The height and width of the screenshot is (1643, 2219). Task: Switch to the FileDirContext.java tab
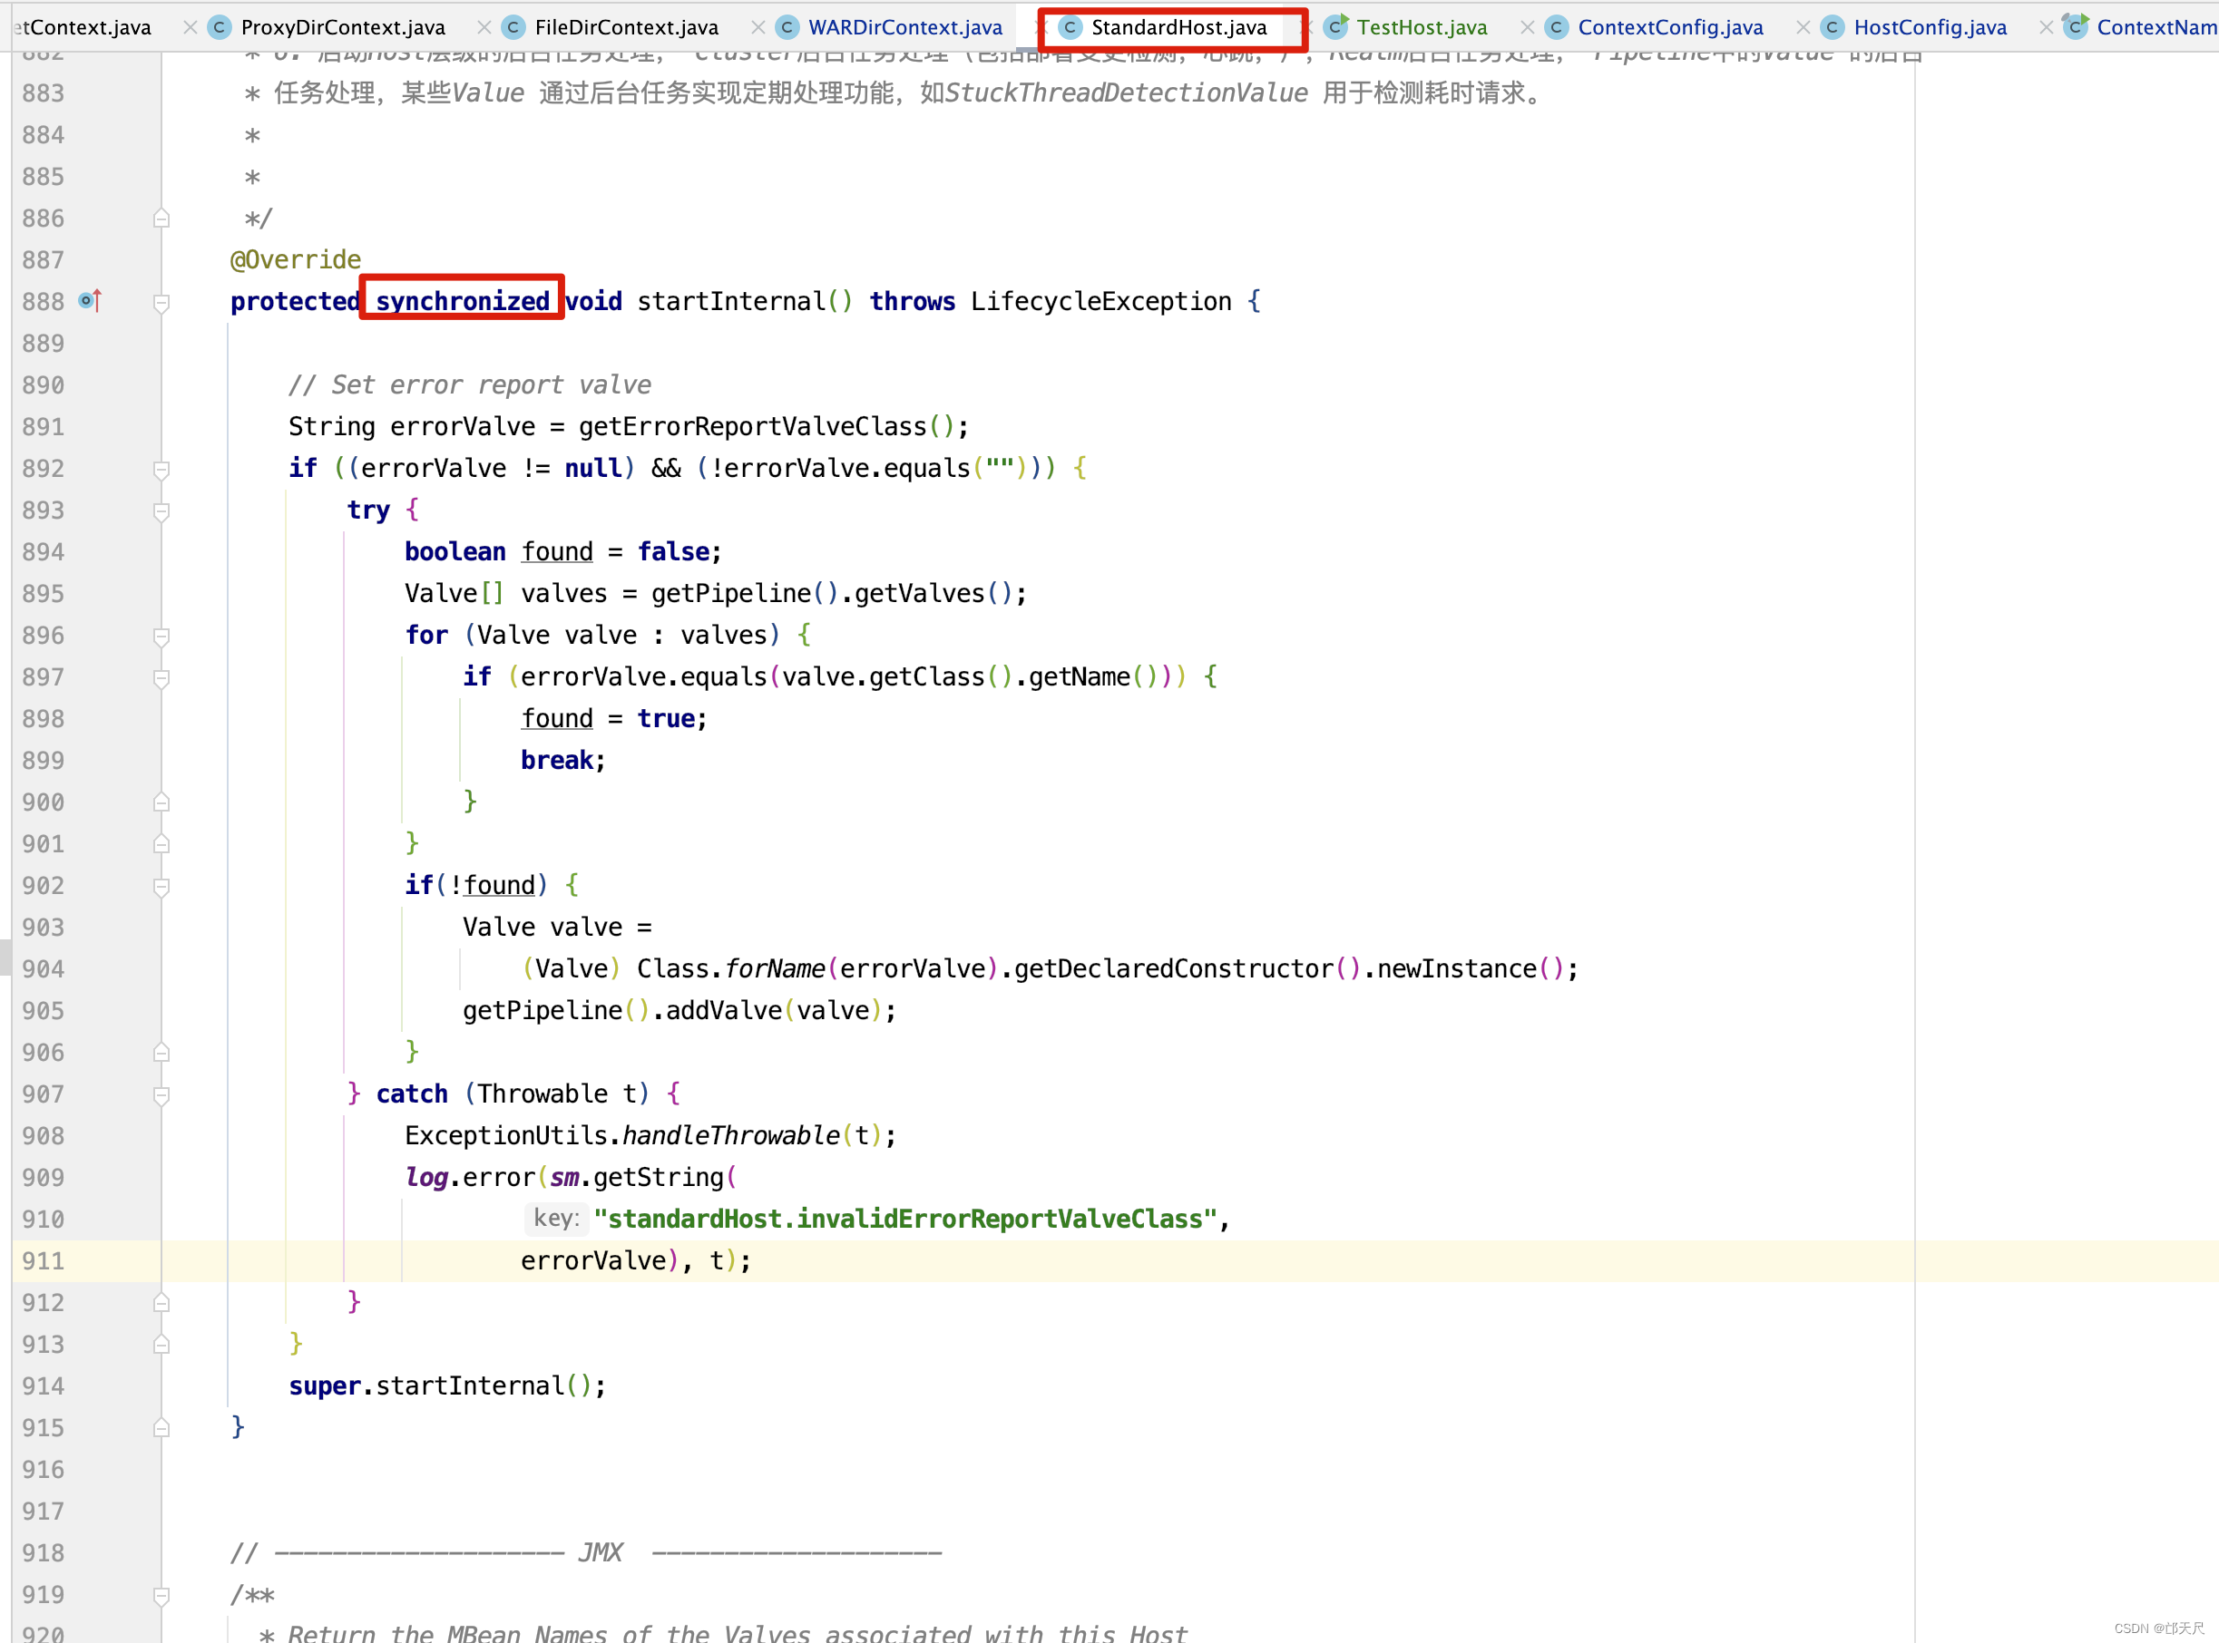click(626, 28)
